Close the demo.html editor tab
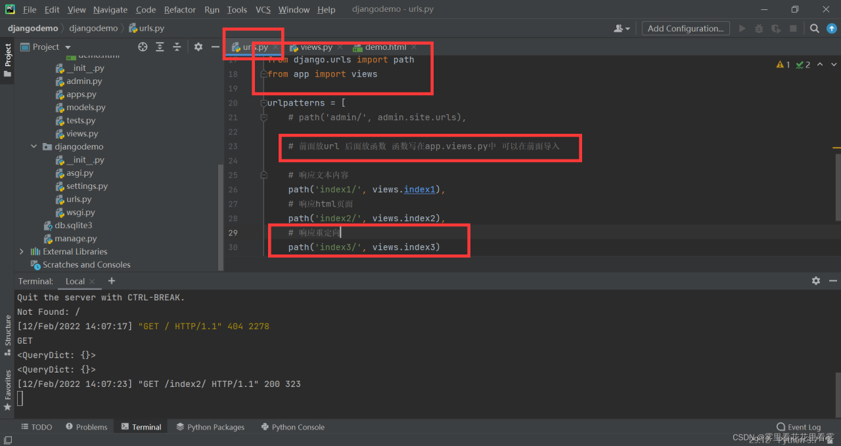 (x=414, y=47)
